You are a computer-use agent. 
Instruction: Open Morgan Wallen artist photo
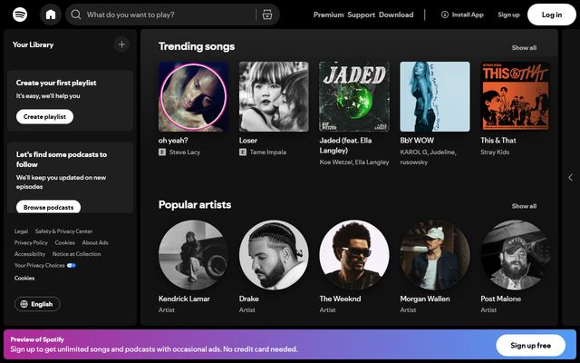[435, 255]
